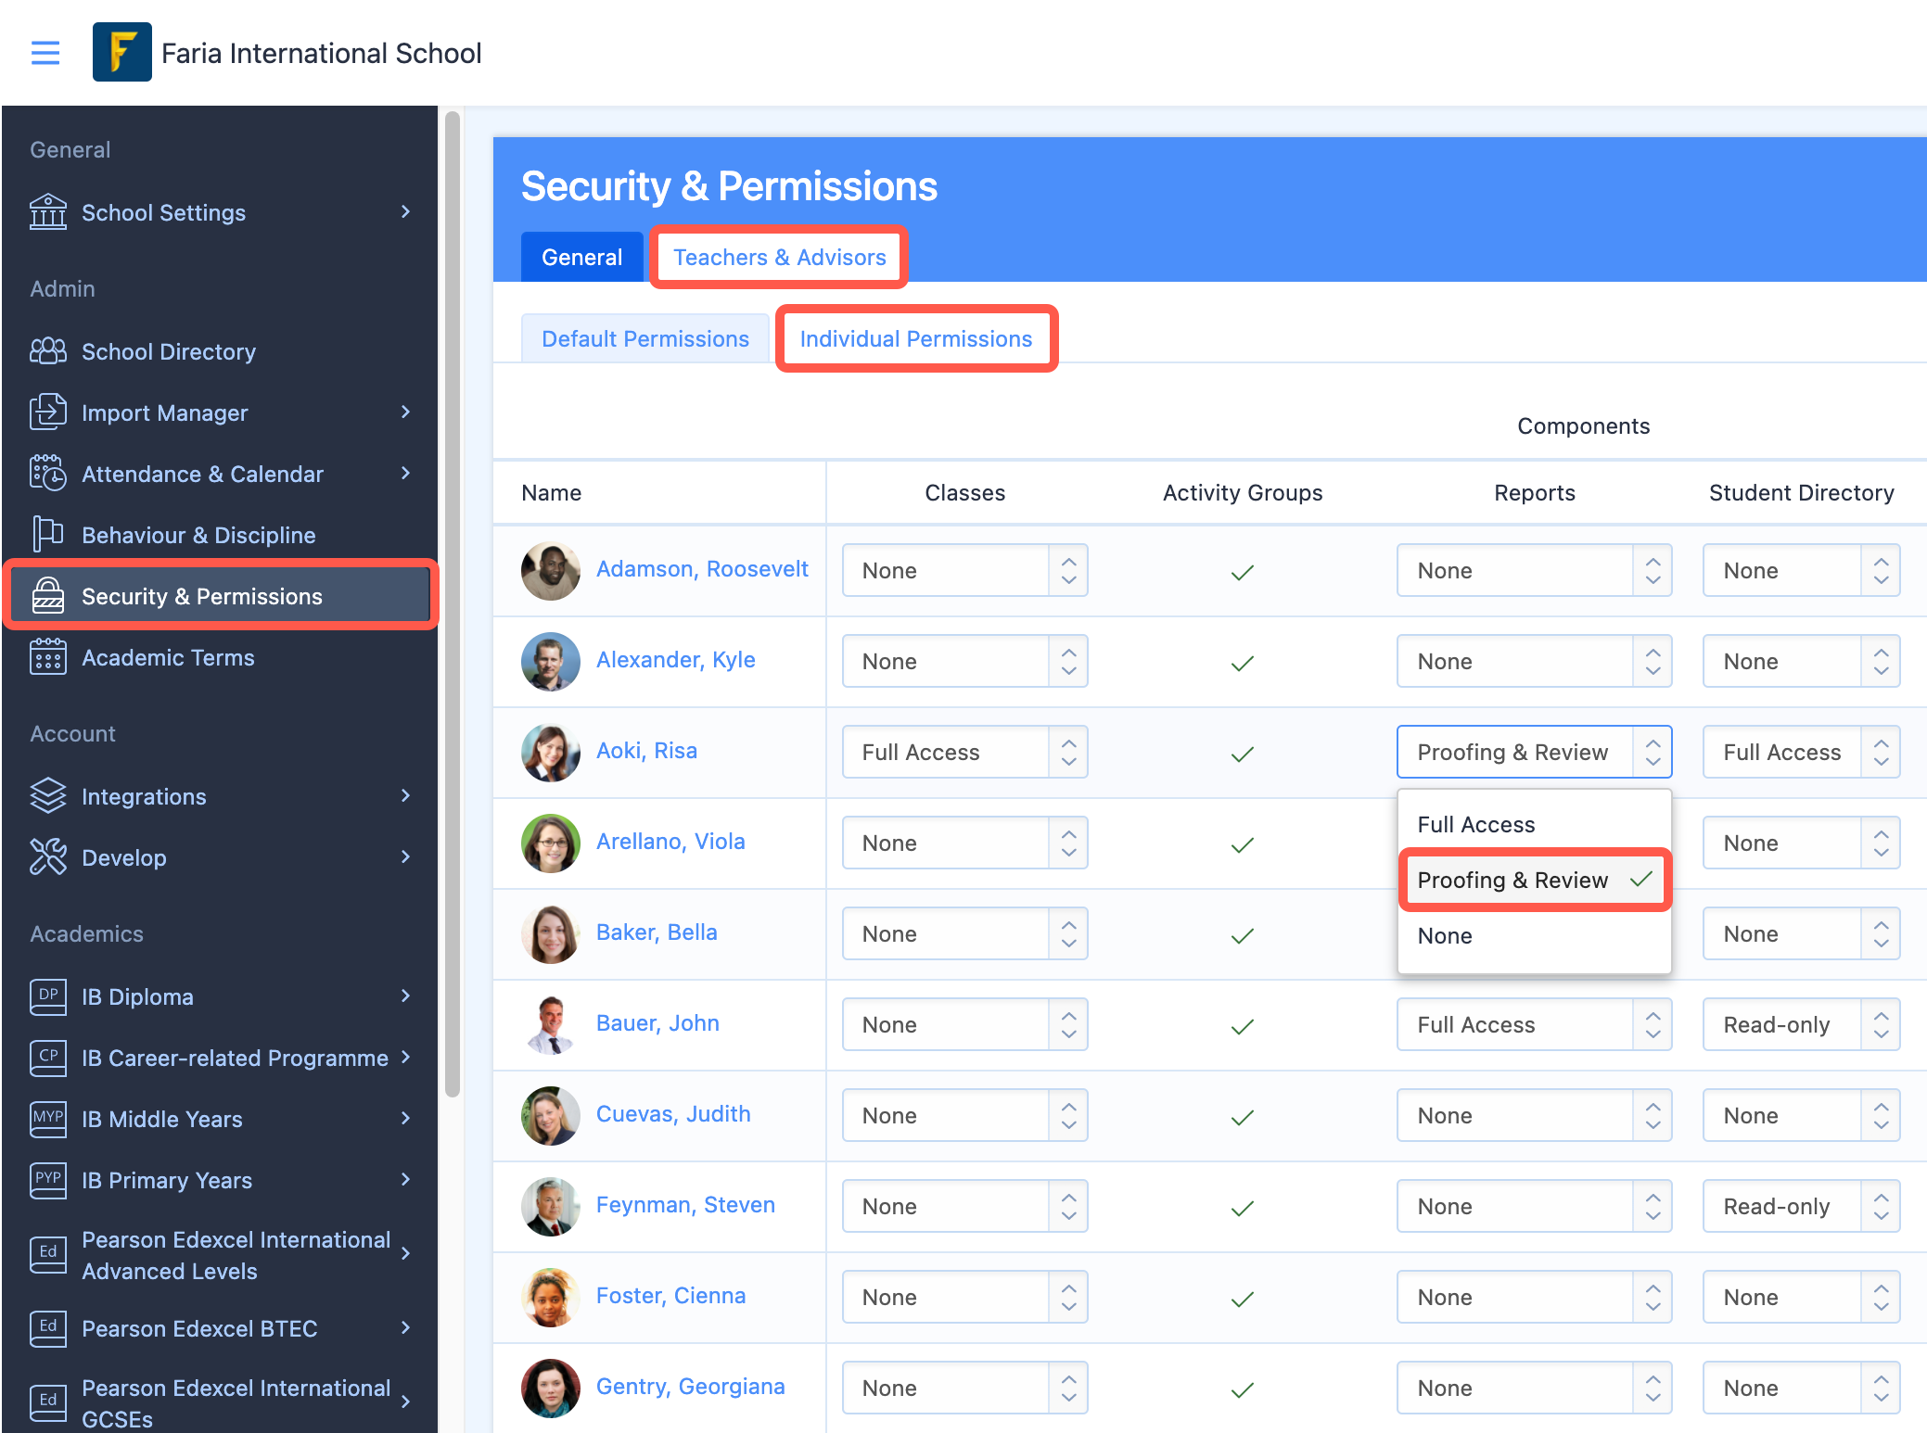This screenshot has width=1927, height=1433.
Task: Click the IB Diploma DP icon
Action: [48, 996]
